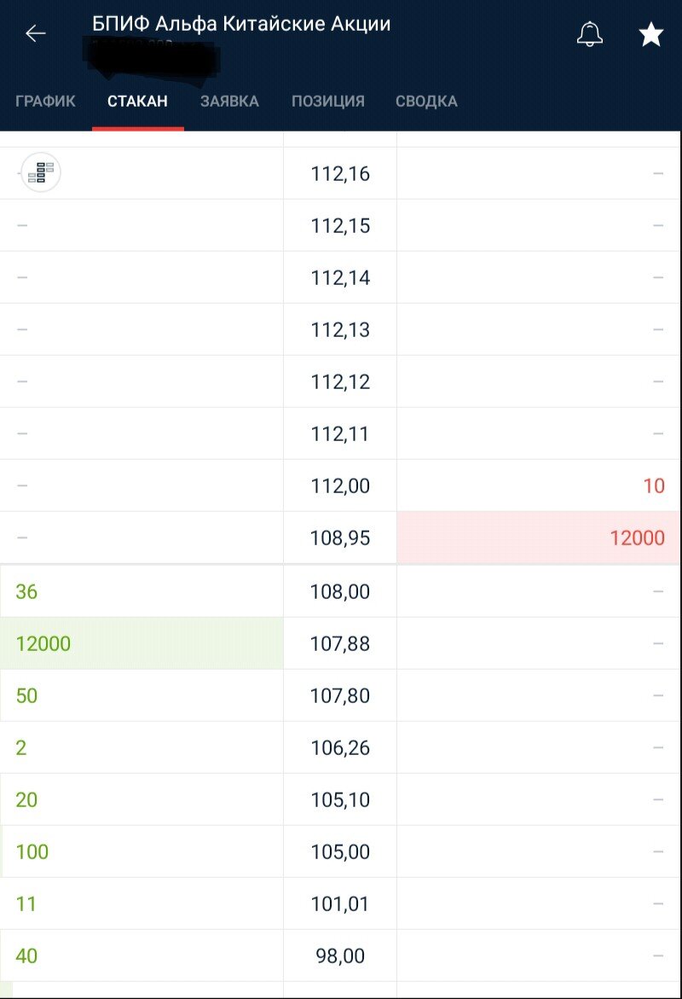The image size is (682, 999).
Task: Toggle the favorite star icon
Action: [x=650, y=34]
